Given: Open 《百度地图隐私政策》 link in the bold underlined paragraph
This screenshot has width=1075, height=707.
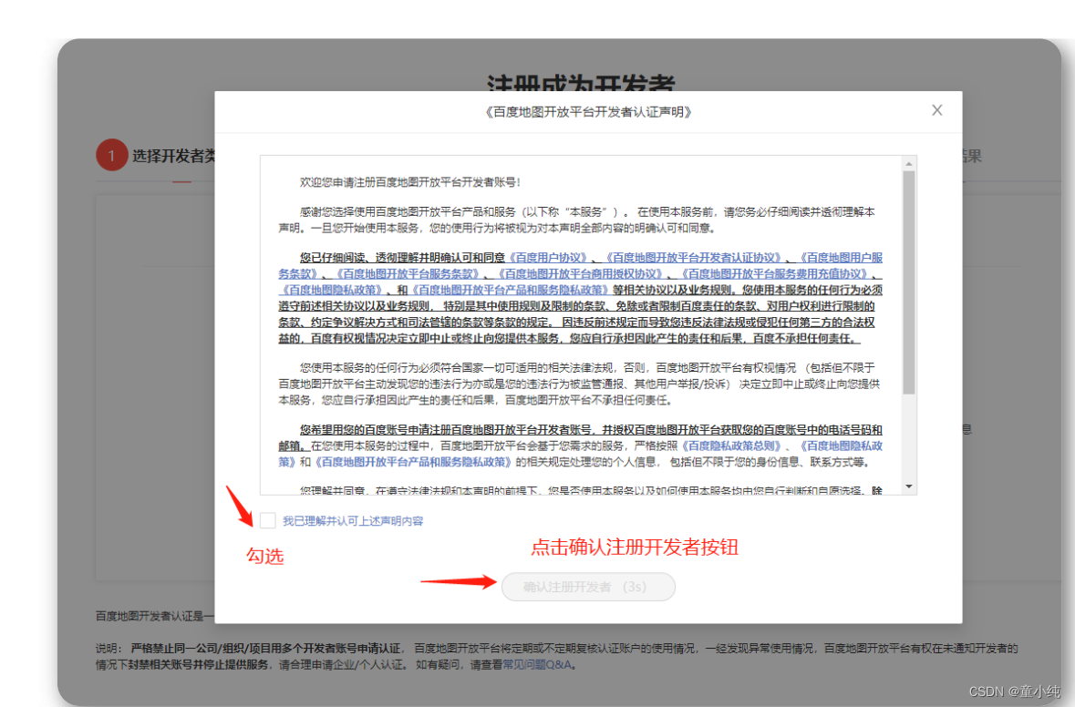Looking at the screenshot, I should click(x=332, y=290).
